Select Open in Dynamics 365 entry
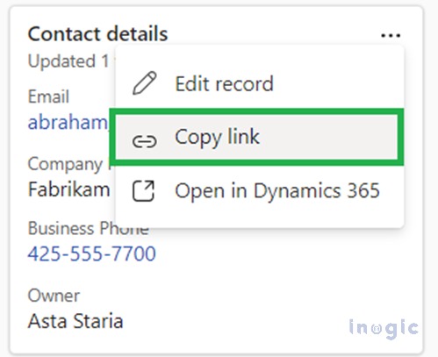The width and height of the screenshot is (438, 357). (x=260, y=191)
